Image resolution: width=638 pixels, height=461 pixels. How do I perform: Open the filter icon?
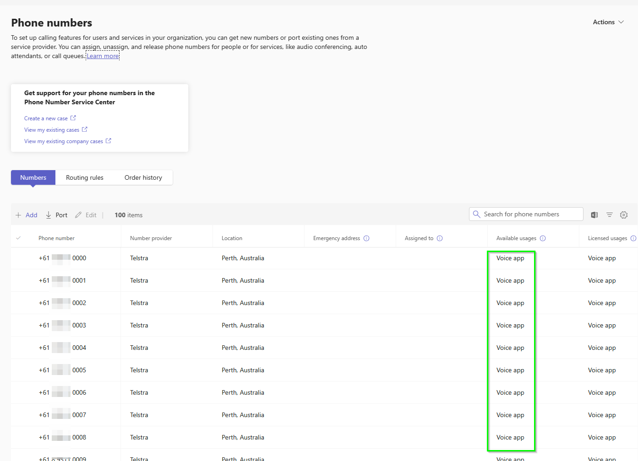tap(610, 215)
